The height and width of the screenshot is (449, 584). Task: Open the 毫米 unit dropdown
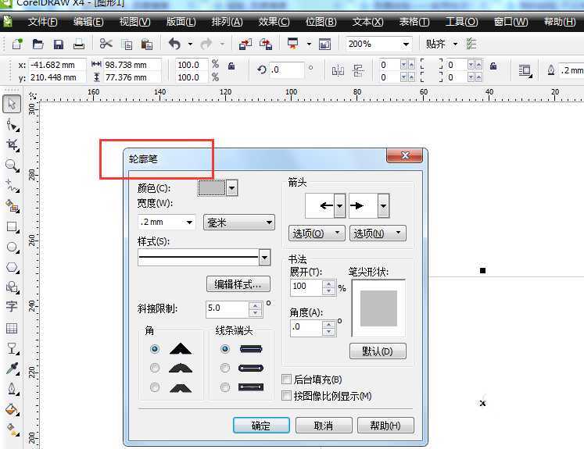[239, 223]
